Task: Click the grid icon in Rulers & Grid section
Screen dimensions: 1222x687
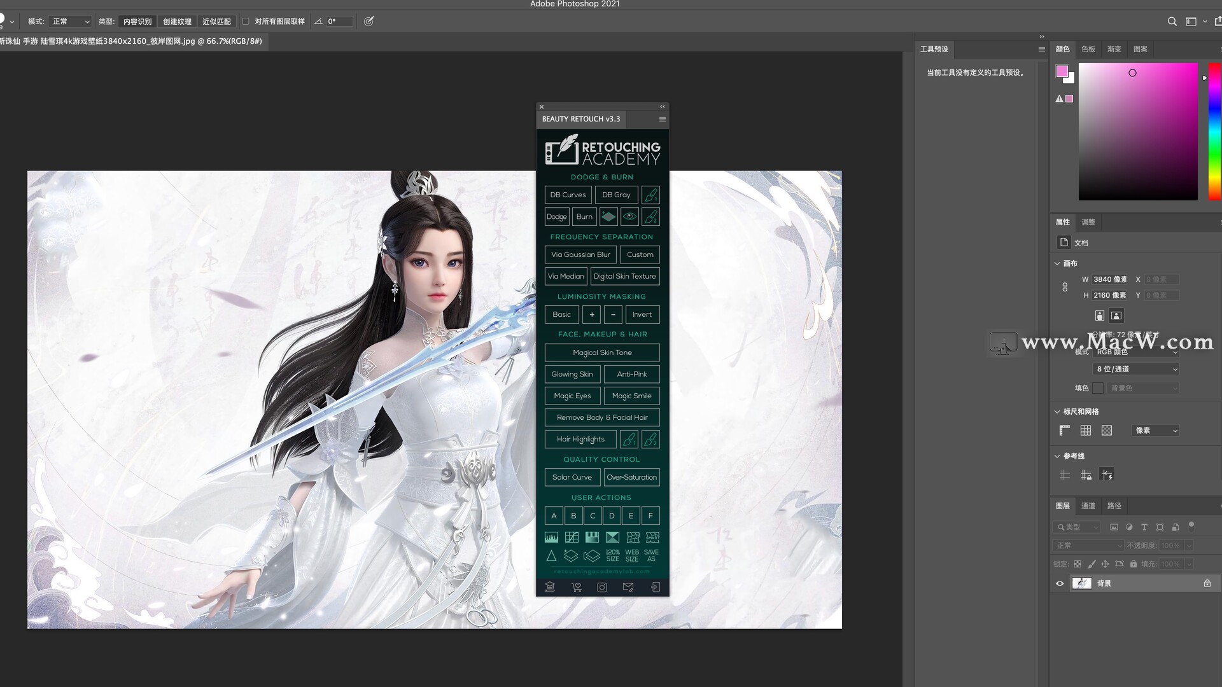Action: tap(1086, 431)
